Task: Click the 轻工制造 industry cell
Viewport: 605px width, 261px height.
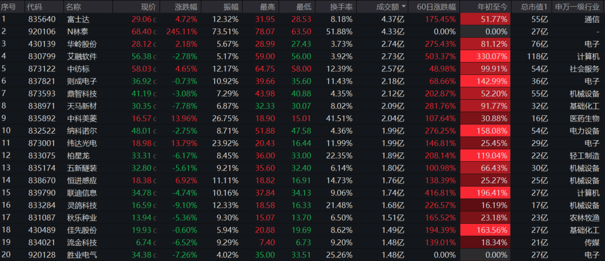Action: pyautogui.click(x=584, y=156)
